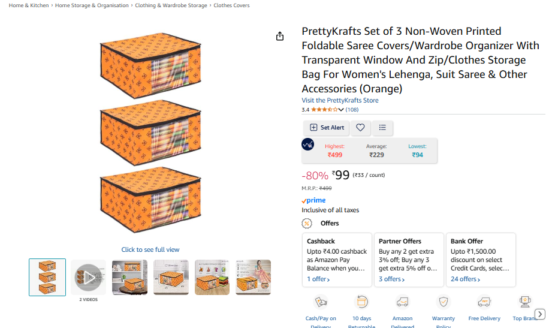
Task: Click the share icon beside product image
Action: pyautogui.click(x=280, y=37)
